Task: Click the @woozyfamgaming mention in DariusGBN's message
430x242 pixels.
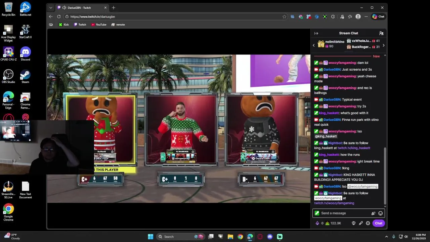Action: click(362, 187)
